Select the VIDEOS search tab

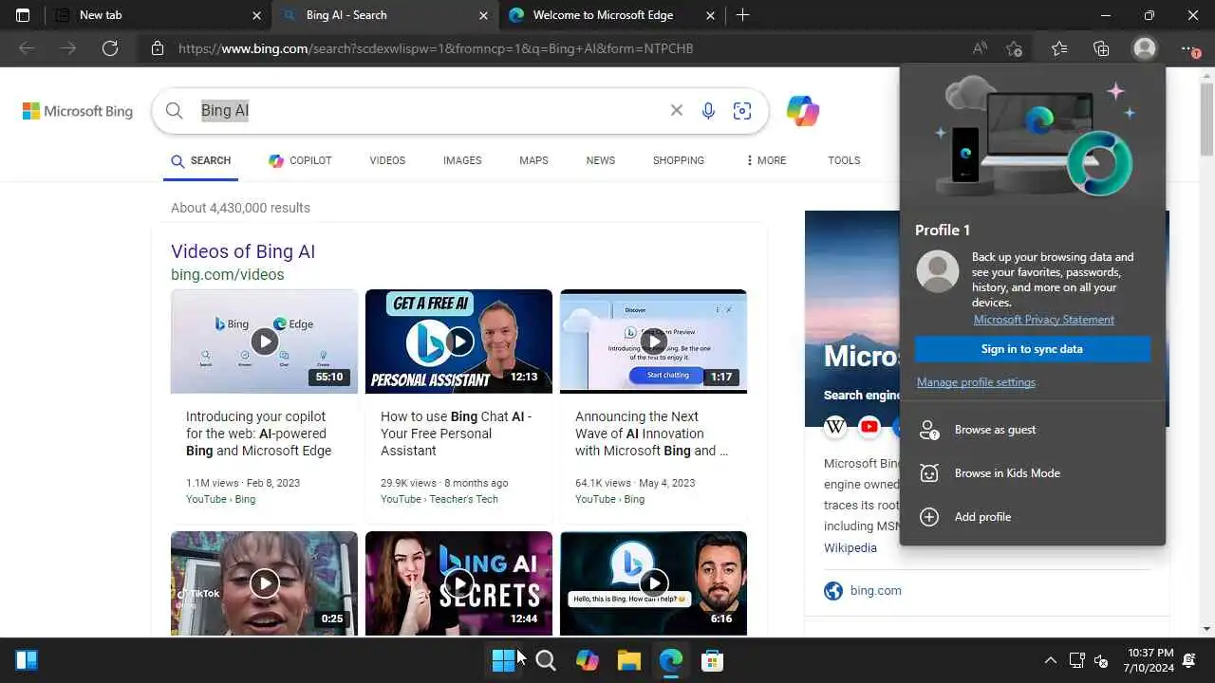click(387, 160)
